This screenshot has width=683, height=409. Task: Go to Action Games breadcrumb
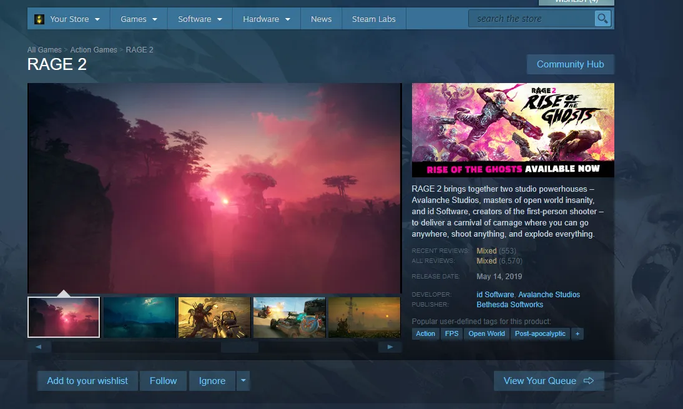(x=94, y=50)
